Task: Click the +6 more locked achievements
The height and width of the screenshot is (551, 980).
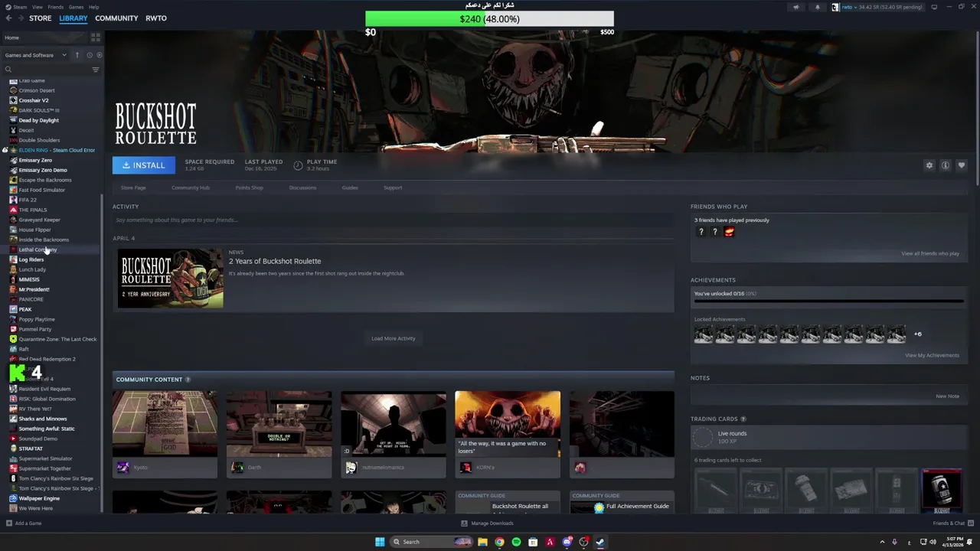Action: (x=917, y=334)
